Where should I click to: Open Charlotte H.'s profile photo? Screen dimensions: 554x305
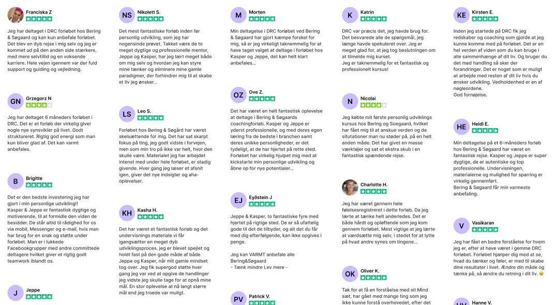350,188
